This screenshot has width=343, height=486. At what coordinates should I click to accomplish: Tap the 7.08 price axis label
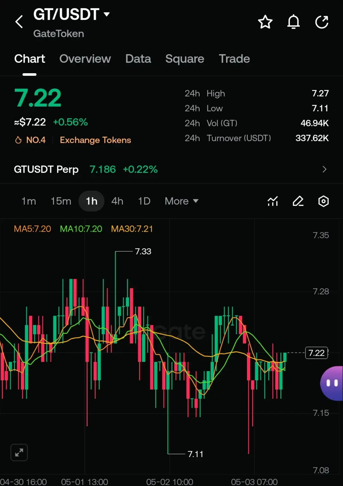[321, 470]
